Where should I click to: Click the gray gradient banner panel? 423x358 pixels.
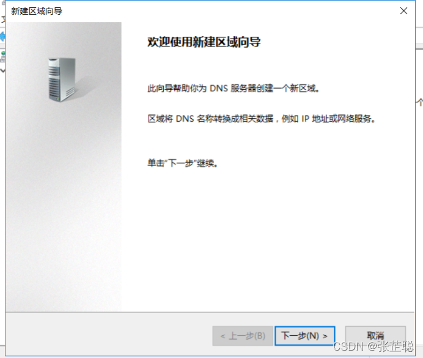click(64, 166)
